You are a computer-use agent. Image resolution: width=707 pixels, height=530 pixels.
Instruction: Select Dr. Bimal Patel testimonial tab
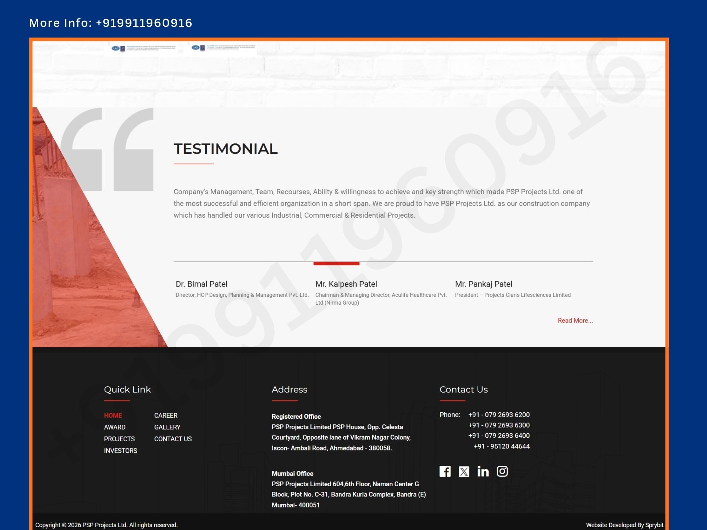coord(201,284)
